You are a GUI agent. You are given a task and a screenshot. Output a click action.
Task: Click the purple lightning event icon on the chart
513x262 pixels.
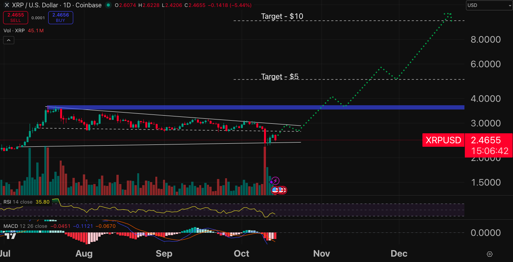pyautogui.click(x=275, y=181)
